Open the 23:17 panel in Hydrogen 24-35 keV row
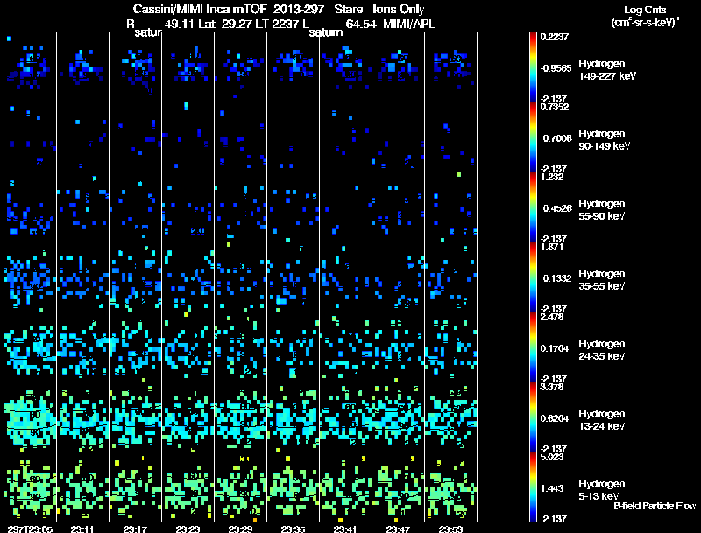Viewport: 701px width, 533px height. point(136,347)
